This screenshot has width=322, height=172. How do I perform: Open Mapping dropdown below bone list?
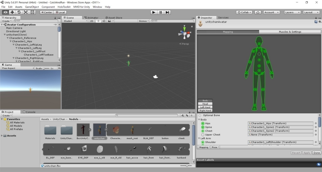pos(204,147)
